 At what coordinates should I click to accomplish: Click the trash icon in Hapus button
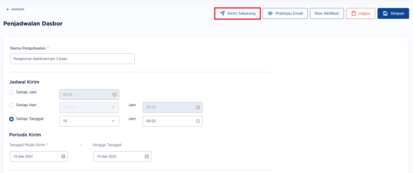pyautogui.click(x=354, y=13)
